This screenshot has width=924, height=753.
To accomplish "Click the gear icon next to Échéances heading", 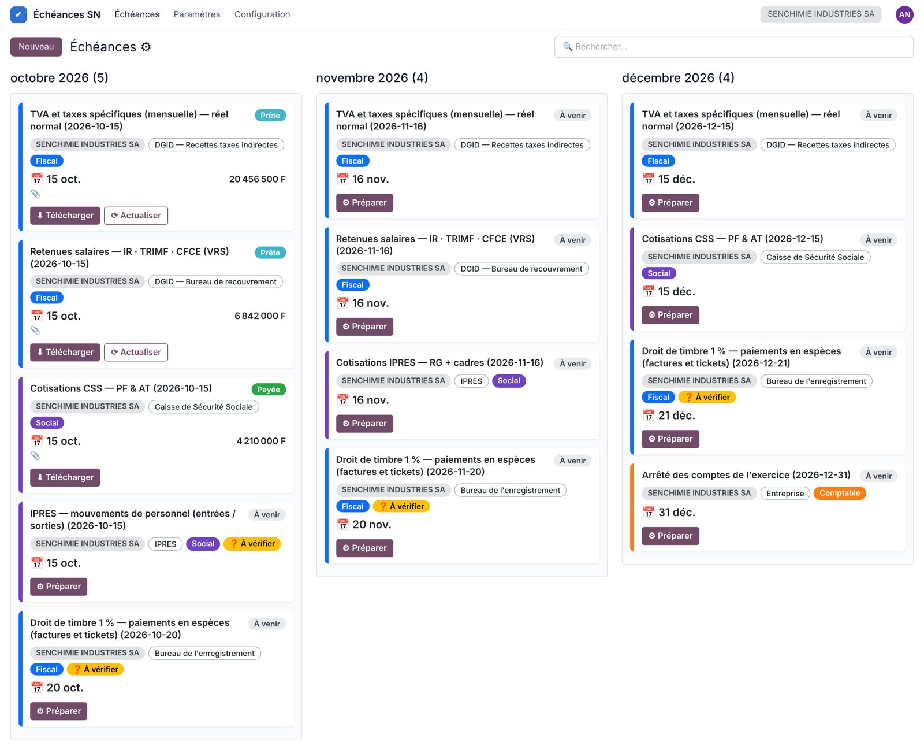I will [x=146, y=47].
